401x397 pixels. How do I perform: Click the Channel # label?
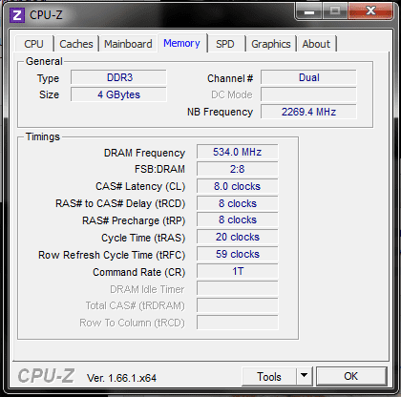pos(230,78)
